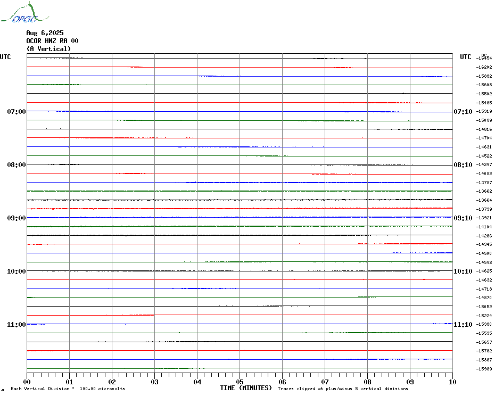Click minute label 05 on the time axis

[x=240, y=382]
